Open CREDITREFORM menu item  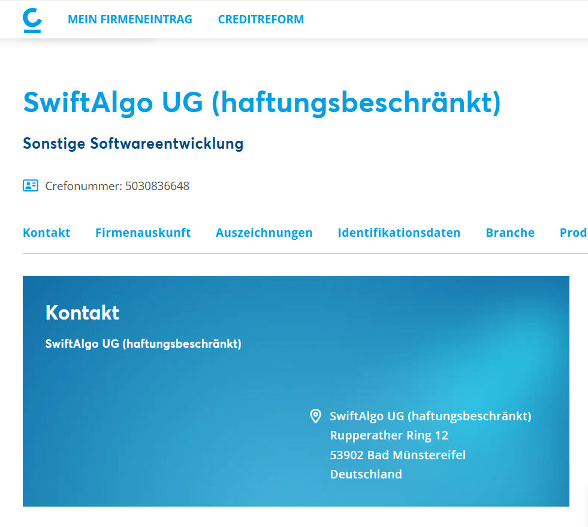coord(261,20)
